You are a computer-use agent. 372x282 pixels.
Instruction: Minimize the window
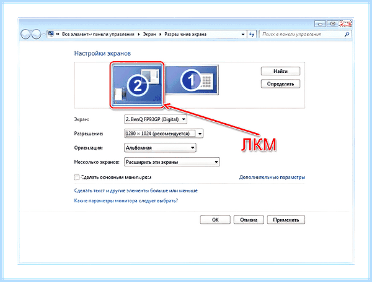[320, 23]
